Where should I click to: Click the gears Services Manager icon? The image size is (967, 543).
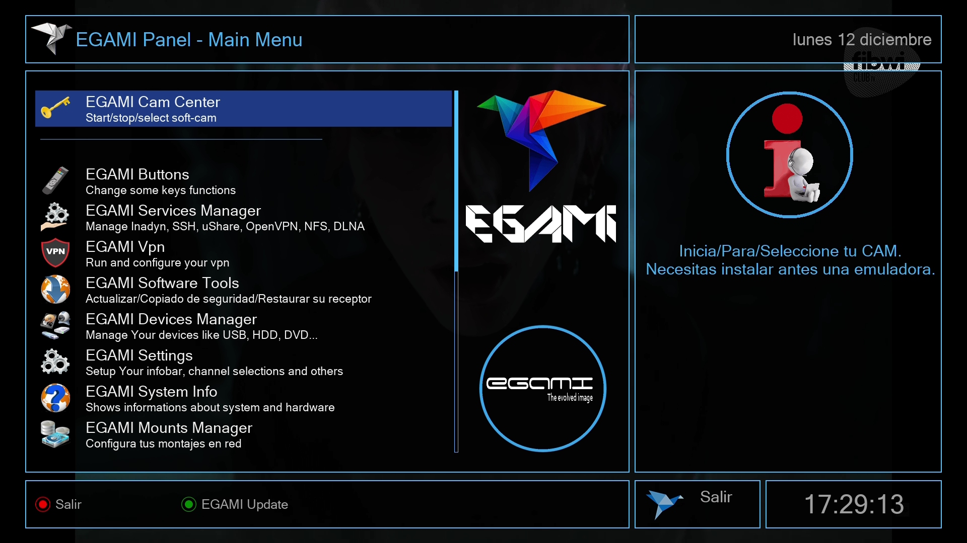[55, 217]
